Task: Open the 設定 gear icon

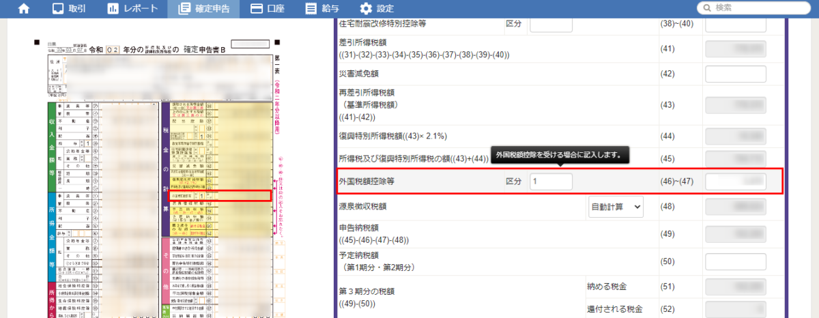Action: click(x=366, y=9)
